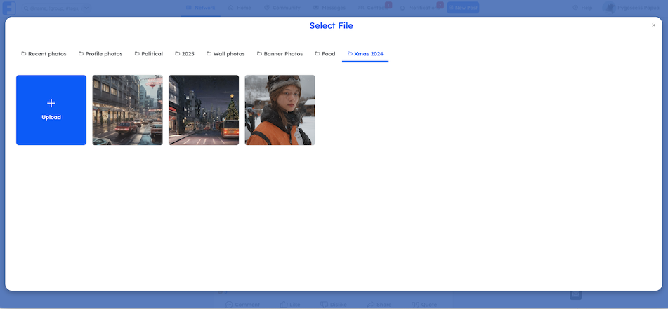Pick the photo of person in orange jacket
668x309 pixels.
[280, 110]
